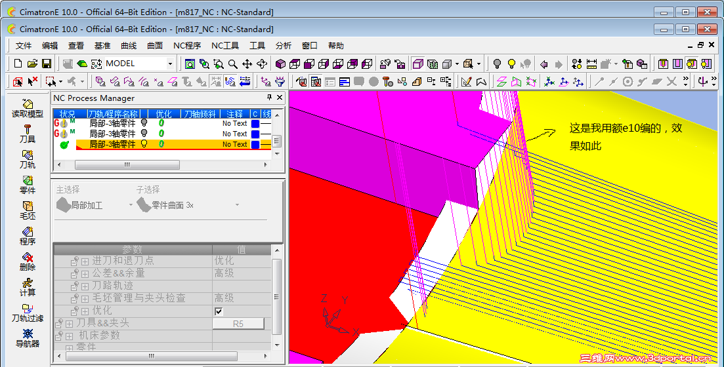
Task: Run 计算 from the sidebar
Action: pyautogui.click(x=28, y=287)
